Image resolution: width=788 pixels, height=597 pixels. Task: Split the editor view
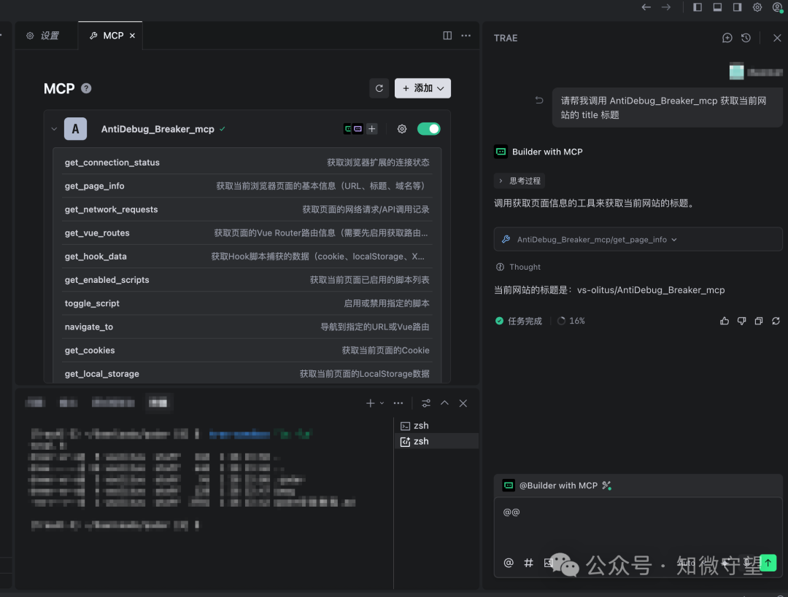click(x=447, y=35)
